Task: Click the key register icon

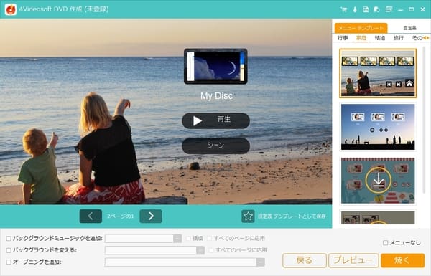Action: point(355,9)
